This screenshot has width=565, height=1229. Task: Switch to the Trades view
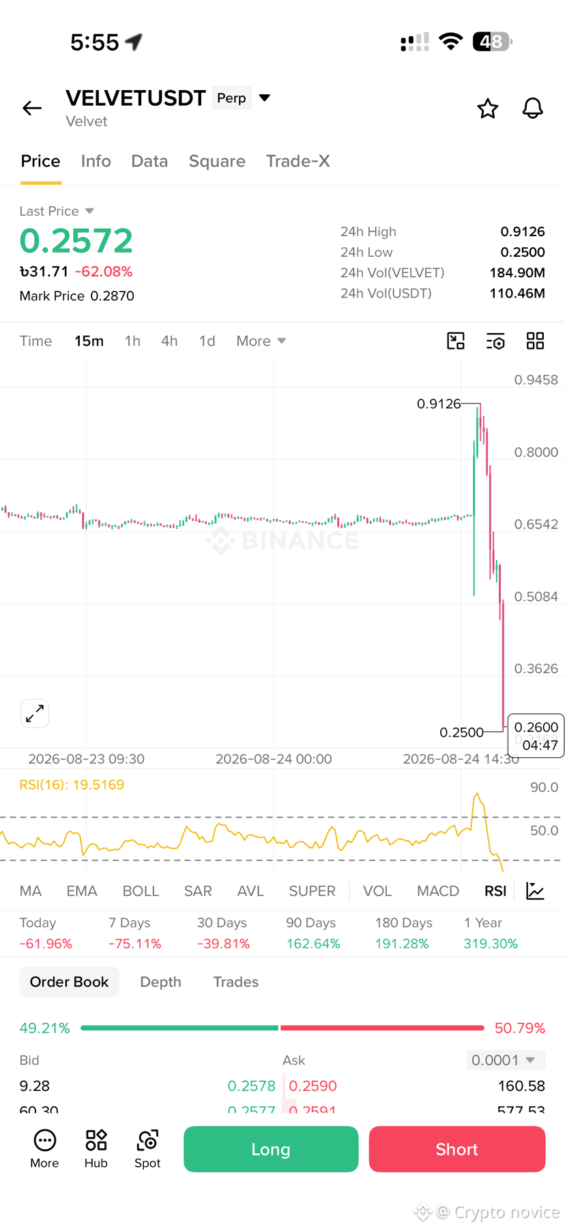pos(235,982)
